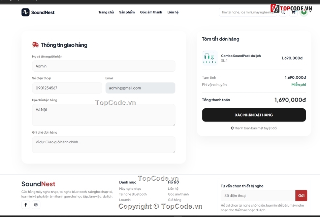Click the Email field admin@gmail.com
Image resolution: width=320 pixels, height=217 pixels.
pyautogui.click(x=140, y=88)
